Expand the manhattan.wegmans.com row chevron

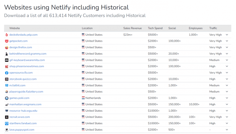tap(227, 105)
